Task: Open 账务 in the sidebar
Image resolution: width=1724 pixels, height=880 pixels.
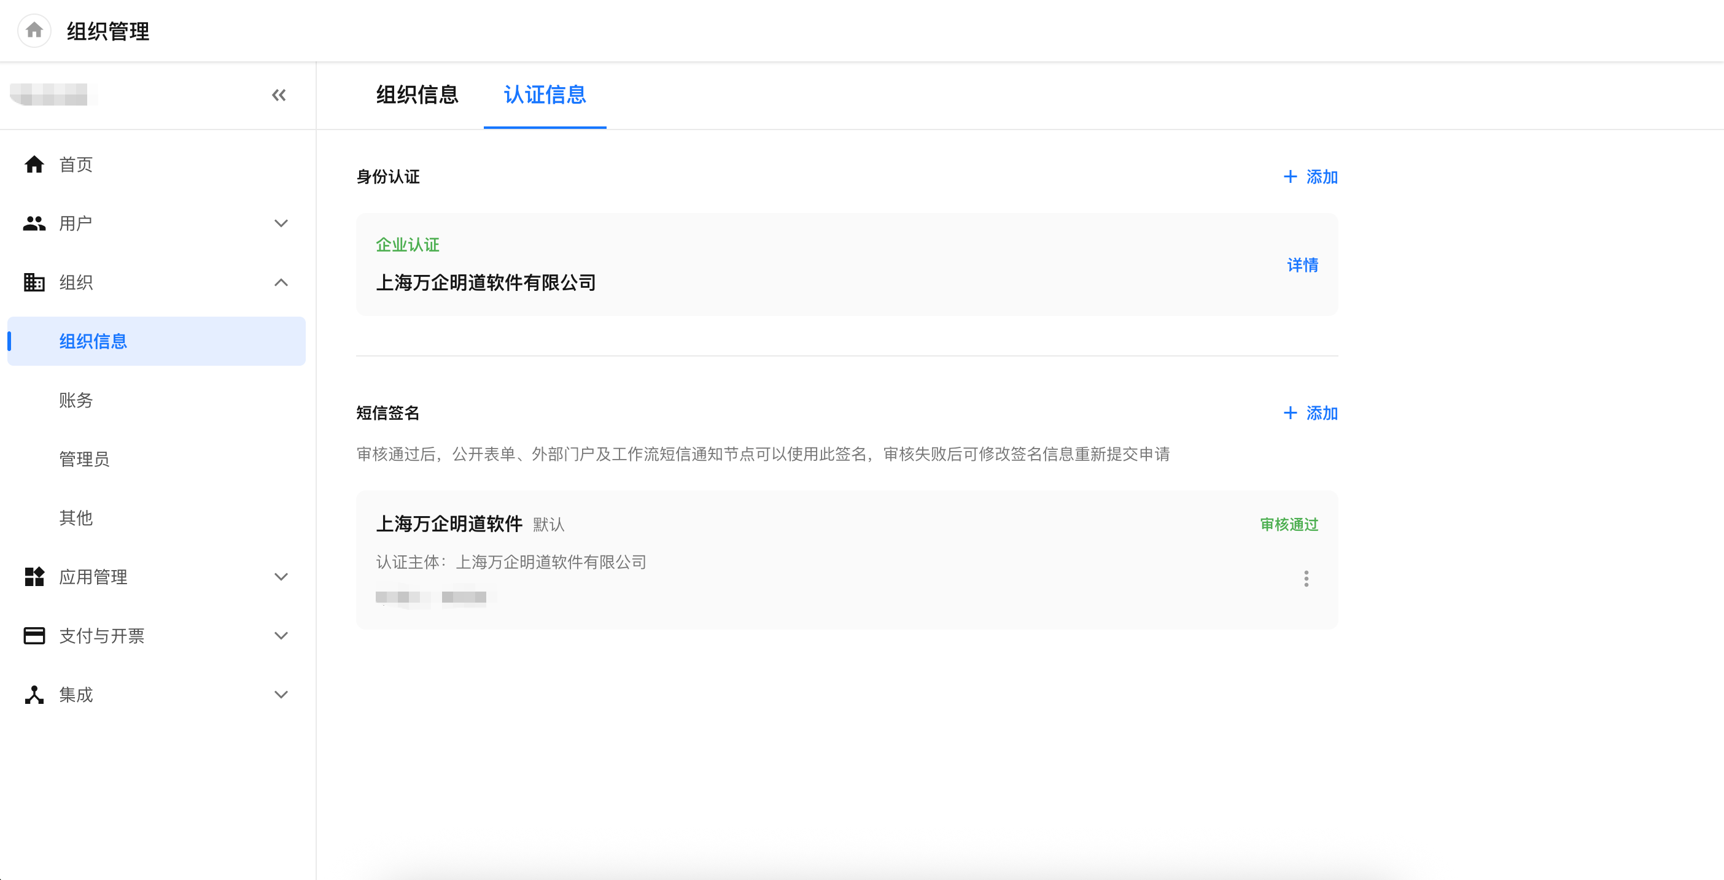Action: [76, 400]
